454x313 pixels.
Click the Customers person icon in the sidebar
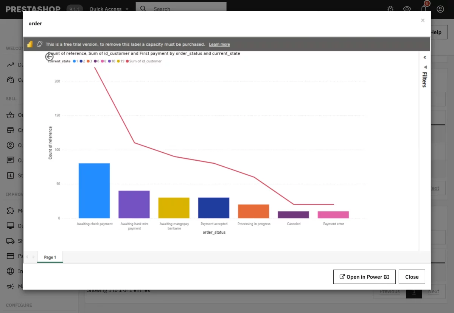coord(11,145)
